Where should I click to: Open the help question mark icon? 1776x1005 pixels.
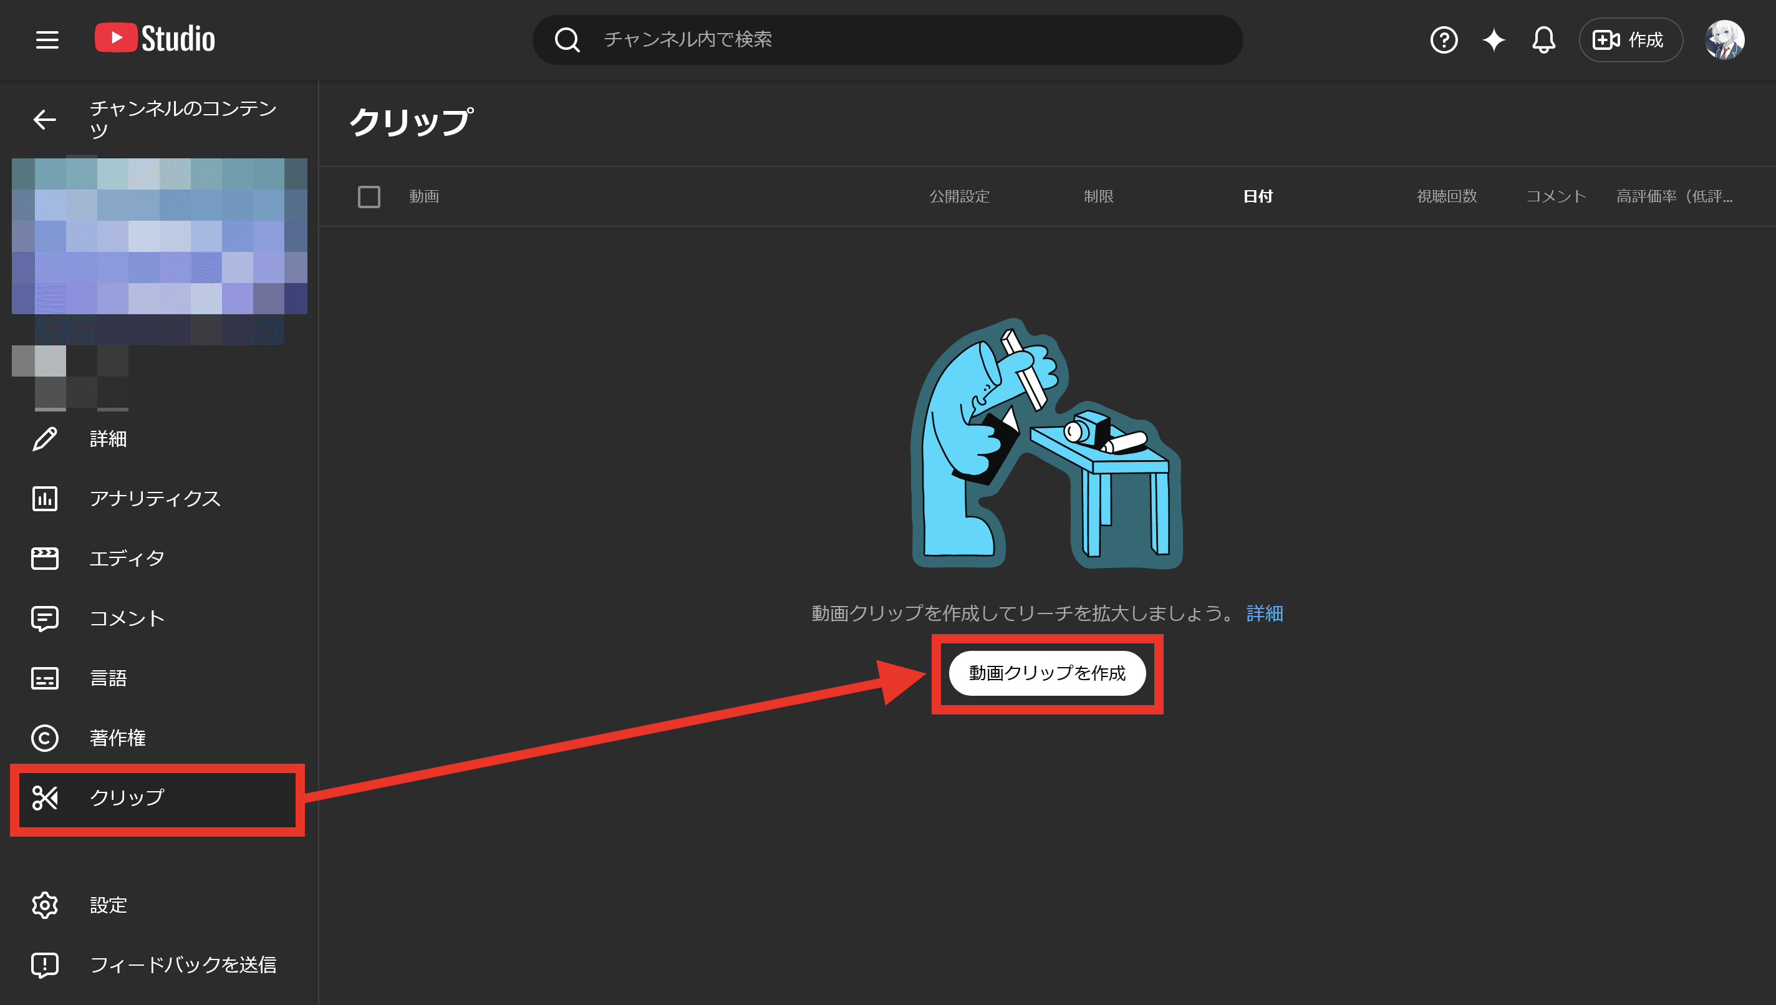pyautogui.click(x=1443, y=39)
